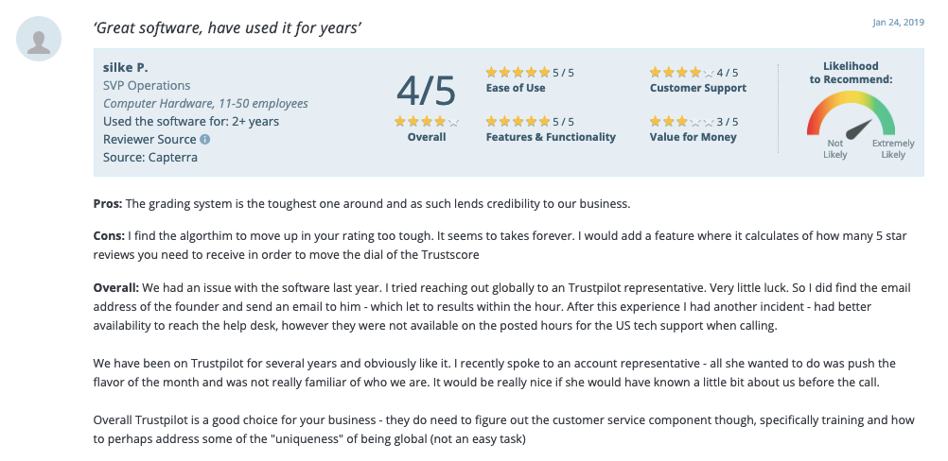The image size is (948, 461).
Task: Click the 'Cons:' heading
Action: coord(110,235)
